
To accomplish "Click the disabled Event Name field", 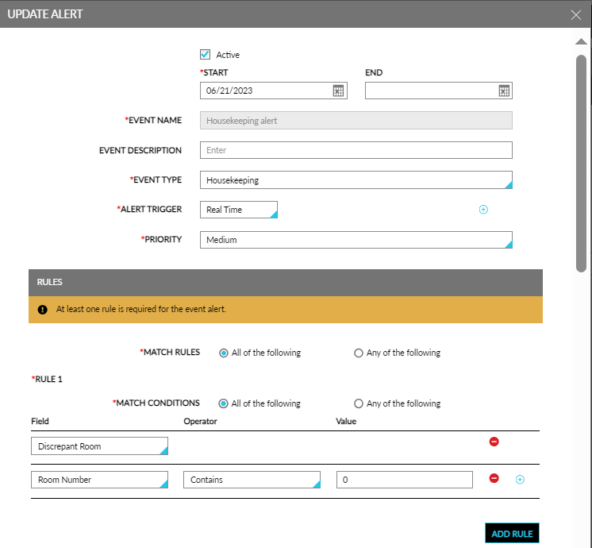I will [356, 121].
